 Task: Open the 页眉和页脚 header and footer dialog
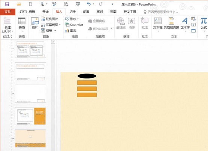pyautogui.click(x=171, y=23)
